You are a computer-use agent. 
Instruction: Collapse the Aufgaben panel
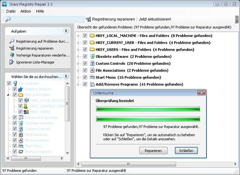point(66,31)
